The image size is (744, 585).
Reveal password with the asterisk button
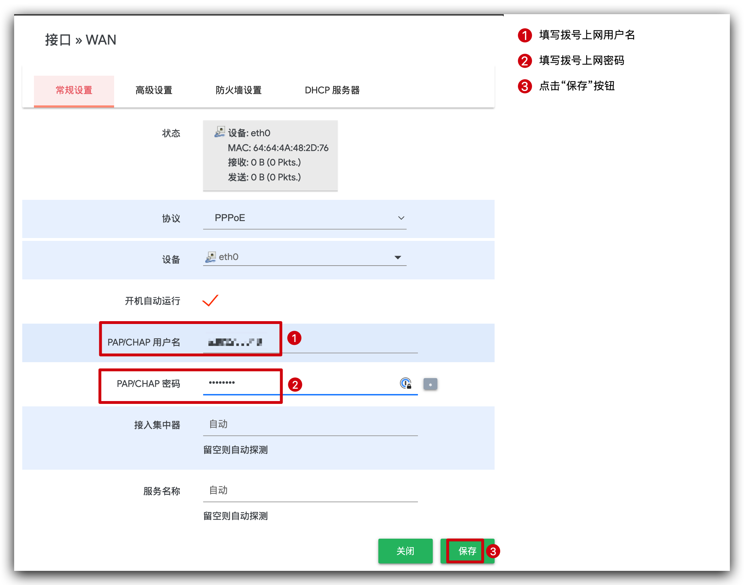click(430, 384)
